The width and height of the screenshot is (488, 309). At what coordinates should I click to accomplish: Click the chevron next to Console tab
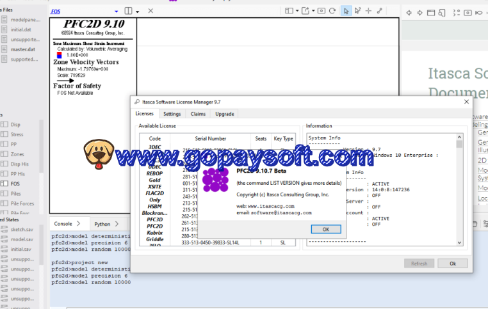[x=78, y=223]
